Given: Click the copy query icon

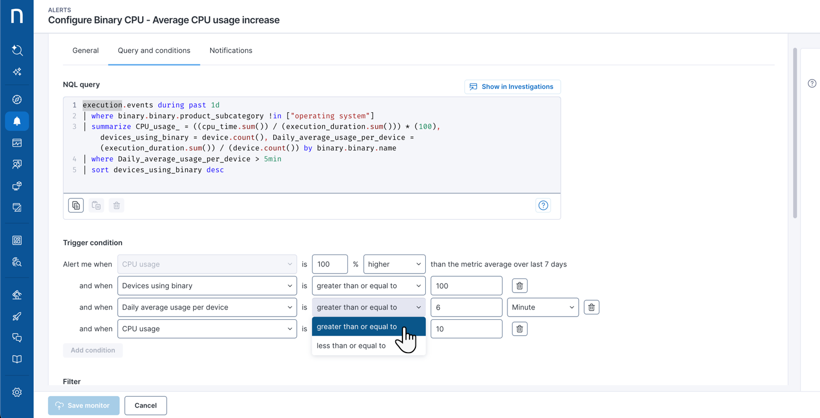Looking at the screenshot, I should pos(76,205).
